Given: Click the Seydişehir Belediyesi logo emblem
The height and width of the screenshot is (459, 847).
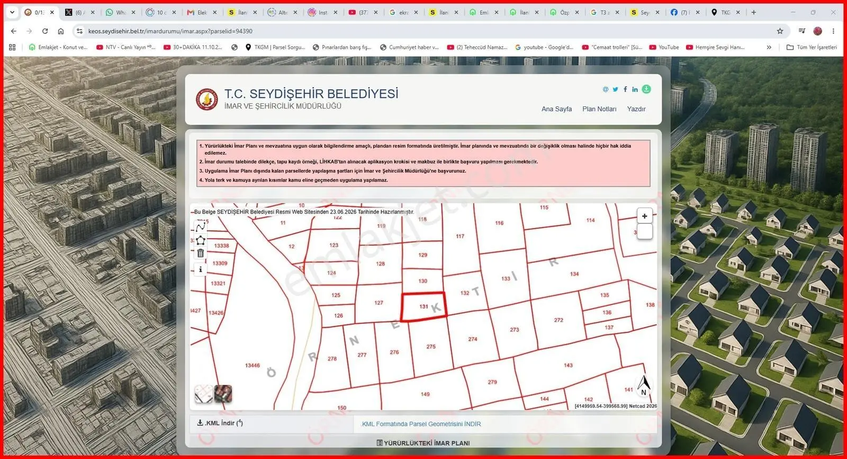Looking at the screenshot, I should pyautogui.click(x=207, y=99).
